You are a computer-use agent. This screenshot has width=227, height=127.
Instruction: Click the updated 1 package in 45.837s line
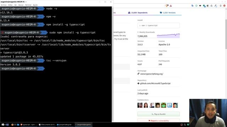coord(22,56)
